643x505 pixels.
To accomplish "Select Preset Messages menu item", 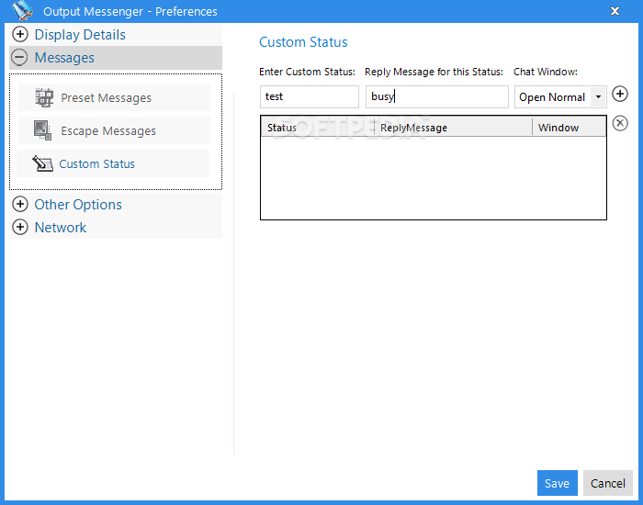I will coord(106,98).
